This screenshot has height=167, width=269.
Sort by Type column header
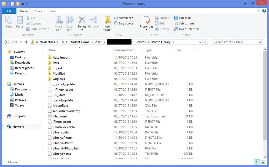coord(148,50)
